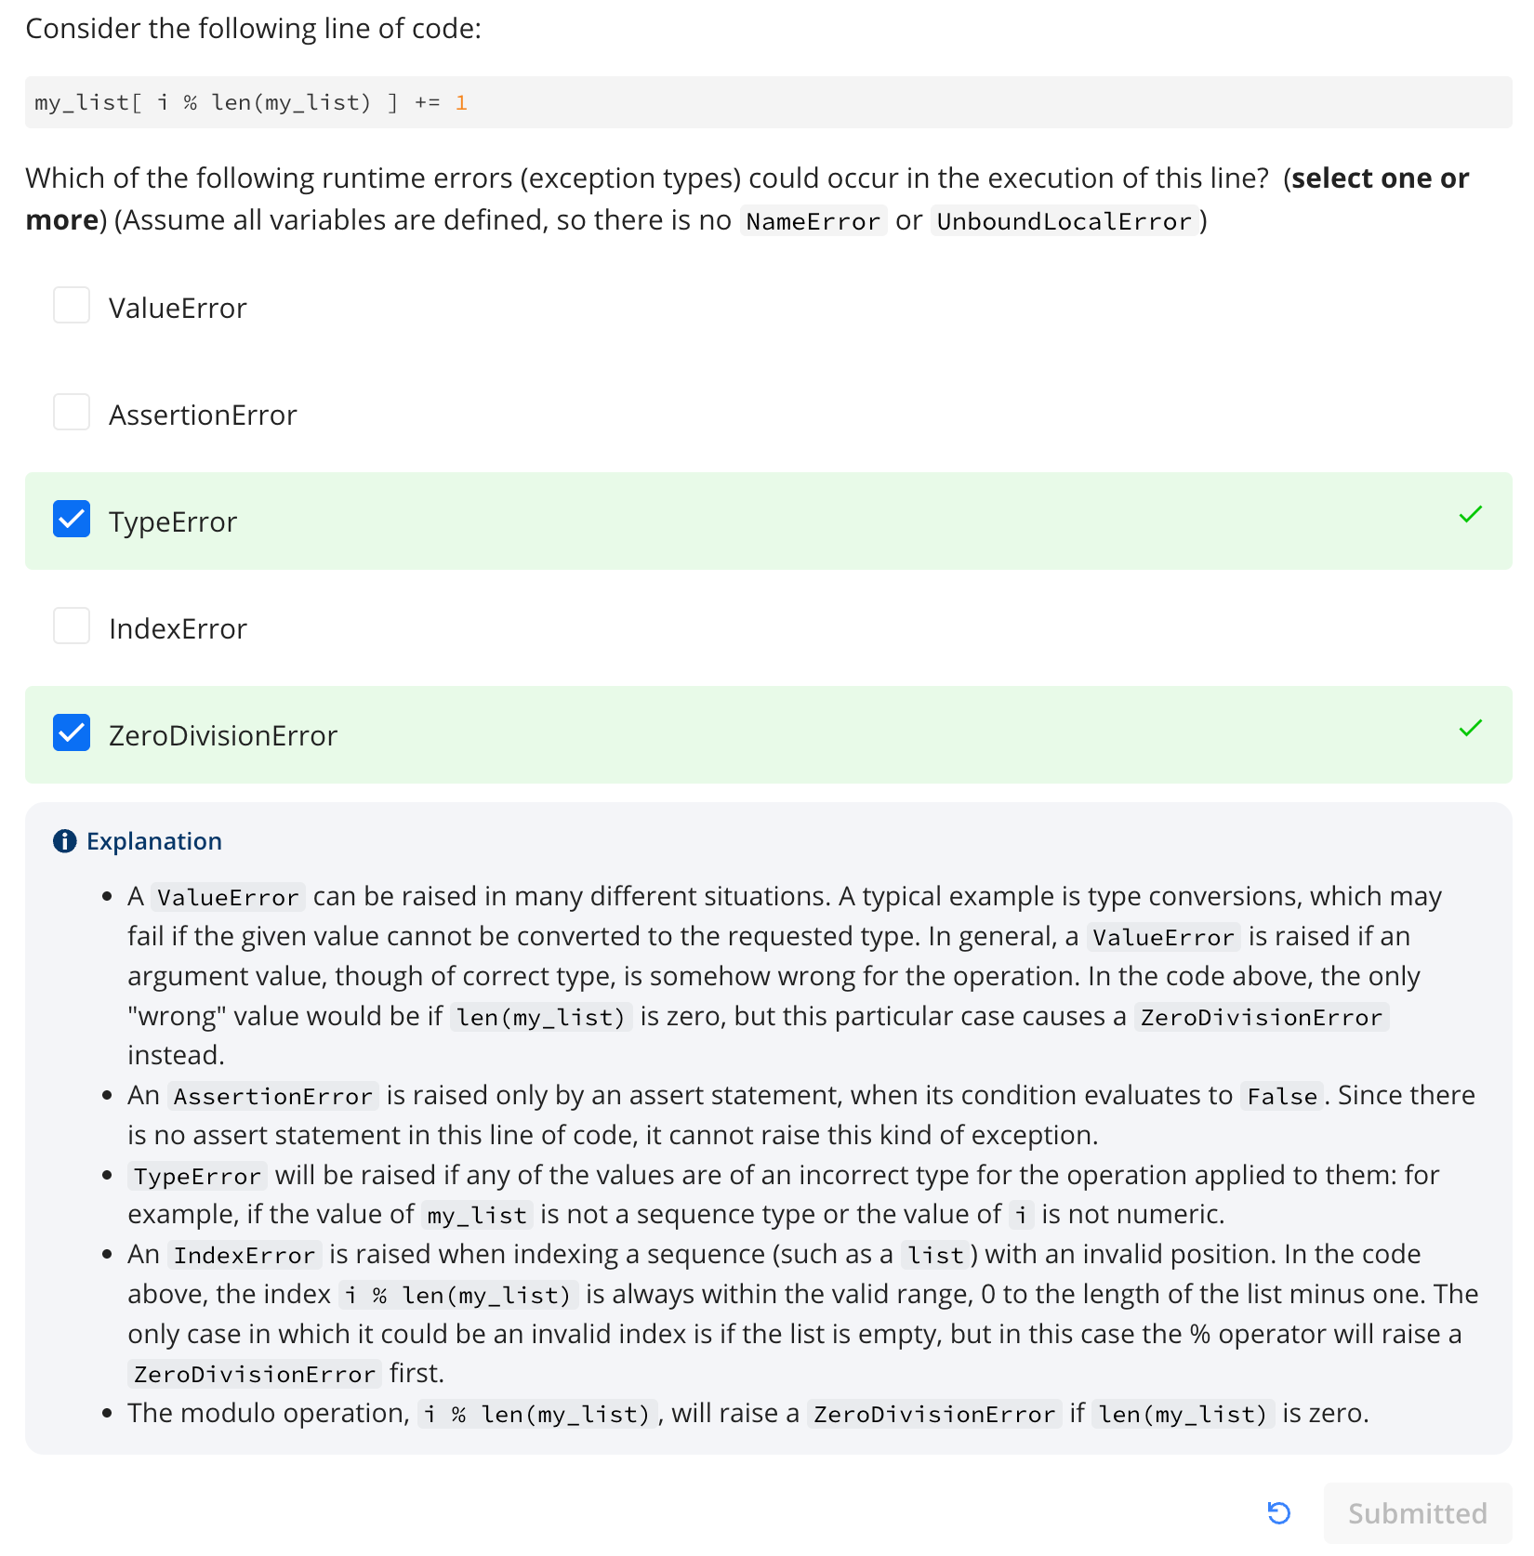This screenshot has width=1534, height=1556.
Task: Click the green checkmark on the ZeroDivisionError row
Action: tap(1470, 728)
